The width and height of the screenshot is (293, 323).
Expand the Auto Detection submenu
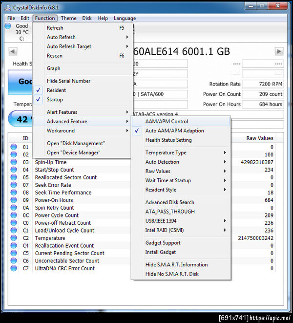point(181,162)
